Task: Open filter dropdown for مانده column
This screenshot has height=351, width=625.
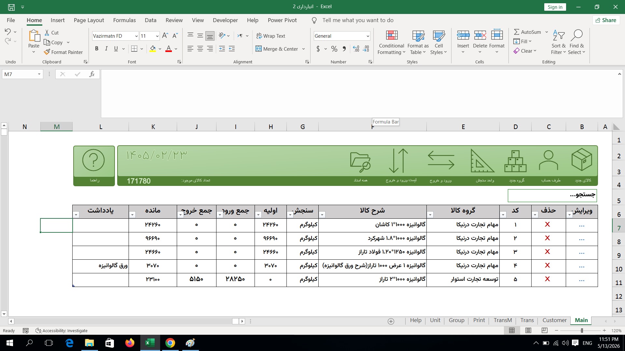Action: pyautogui.click(x=132, y=214)
